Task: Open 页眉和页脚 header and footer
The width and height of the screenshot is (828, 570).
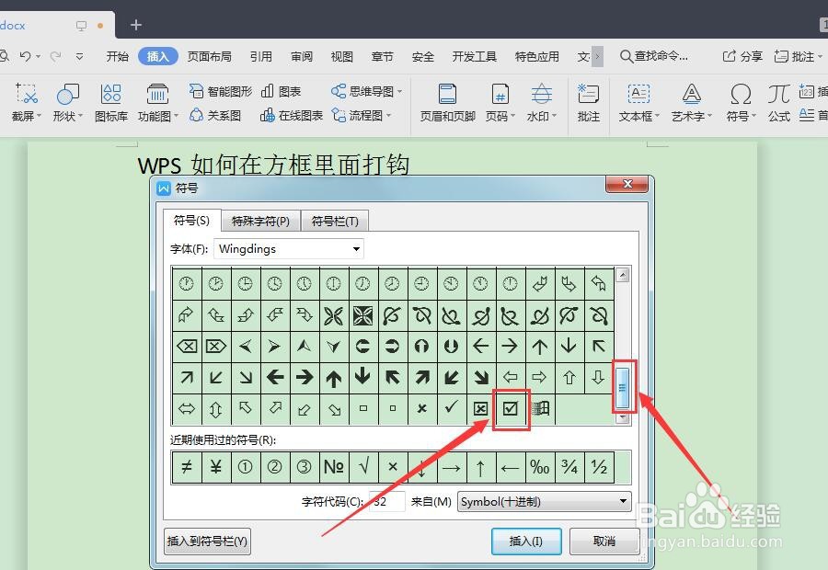Action: pos(448,103)
